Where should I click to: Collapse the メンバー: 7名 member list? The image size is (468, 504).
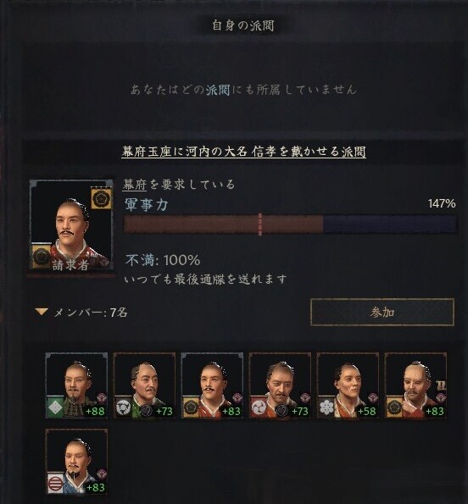[42, 312]
